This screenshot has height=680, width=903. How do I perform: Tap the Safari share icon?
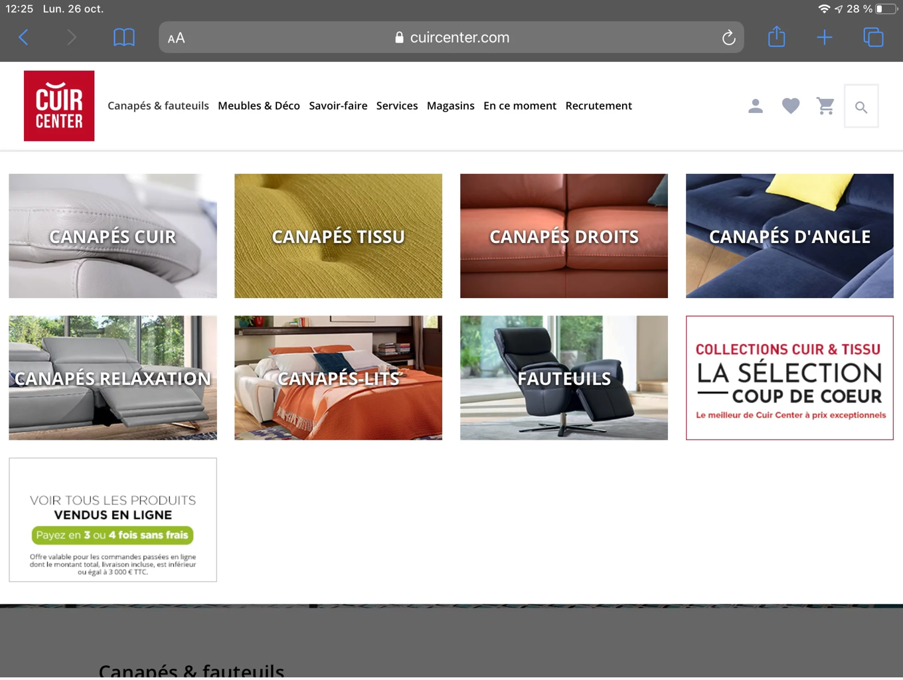pos(776,38)
